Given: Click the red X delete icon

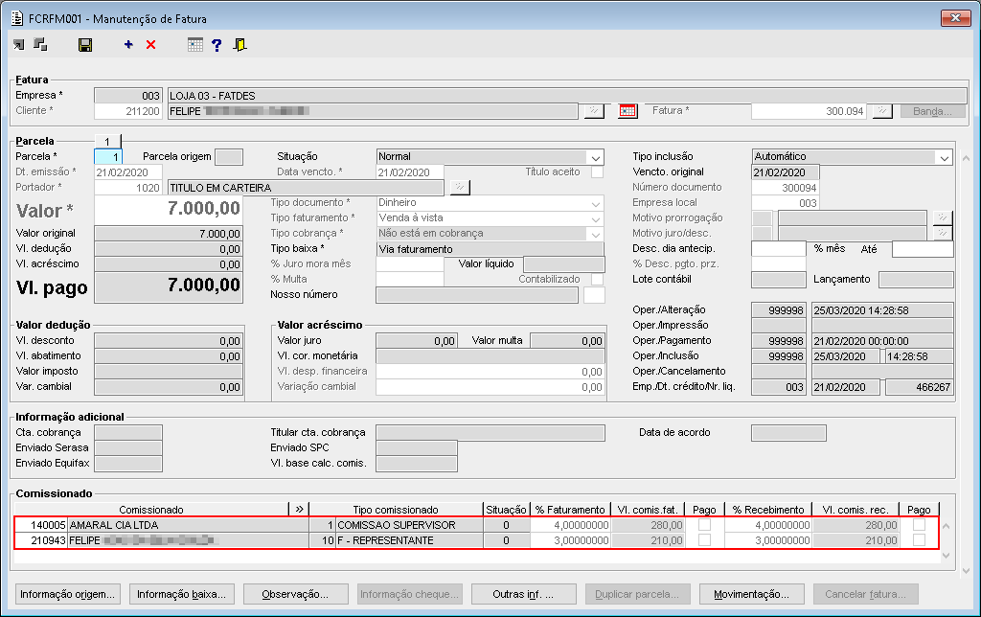Looking at the screenshot, I should tap(151, 45).
